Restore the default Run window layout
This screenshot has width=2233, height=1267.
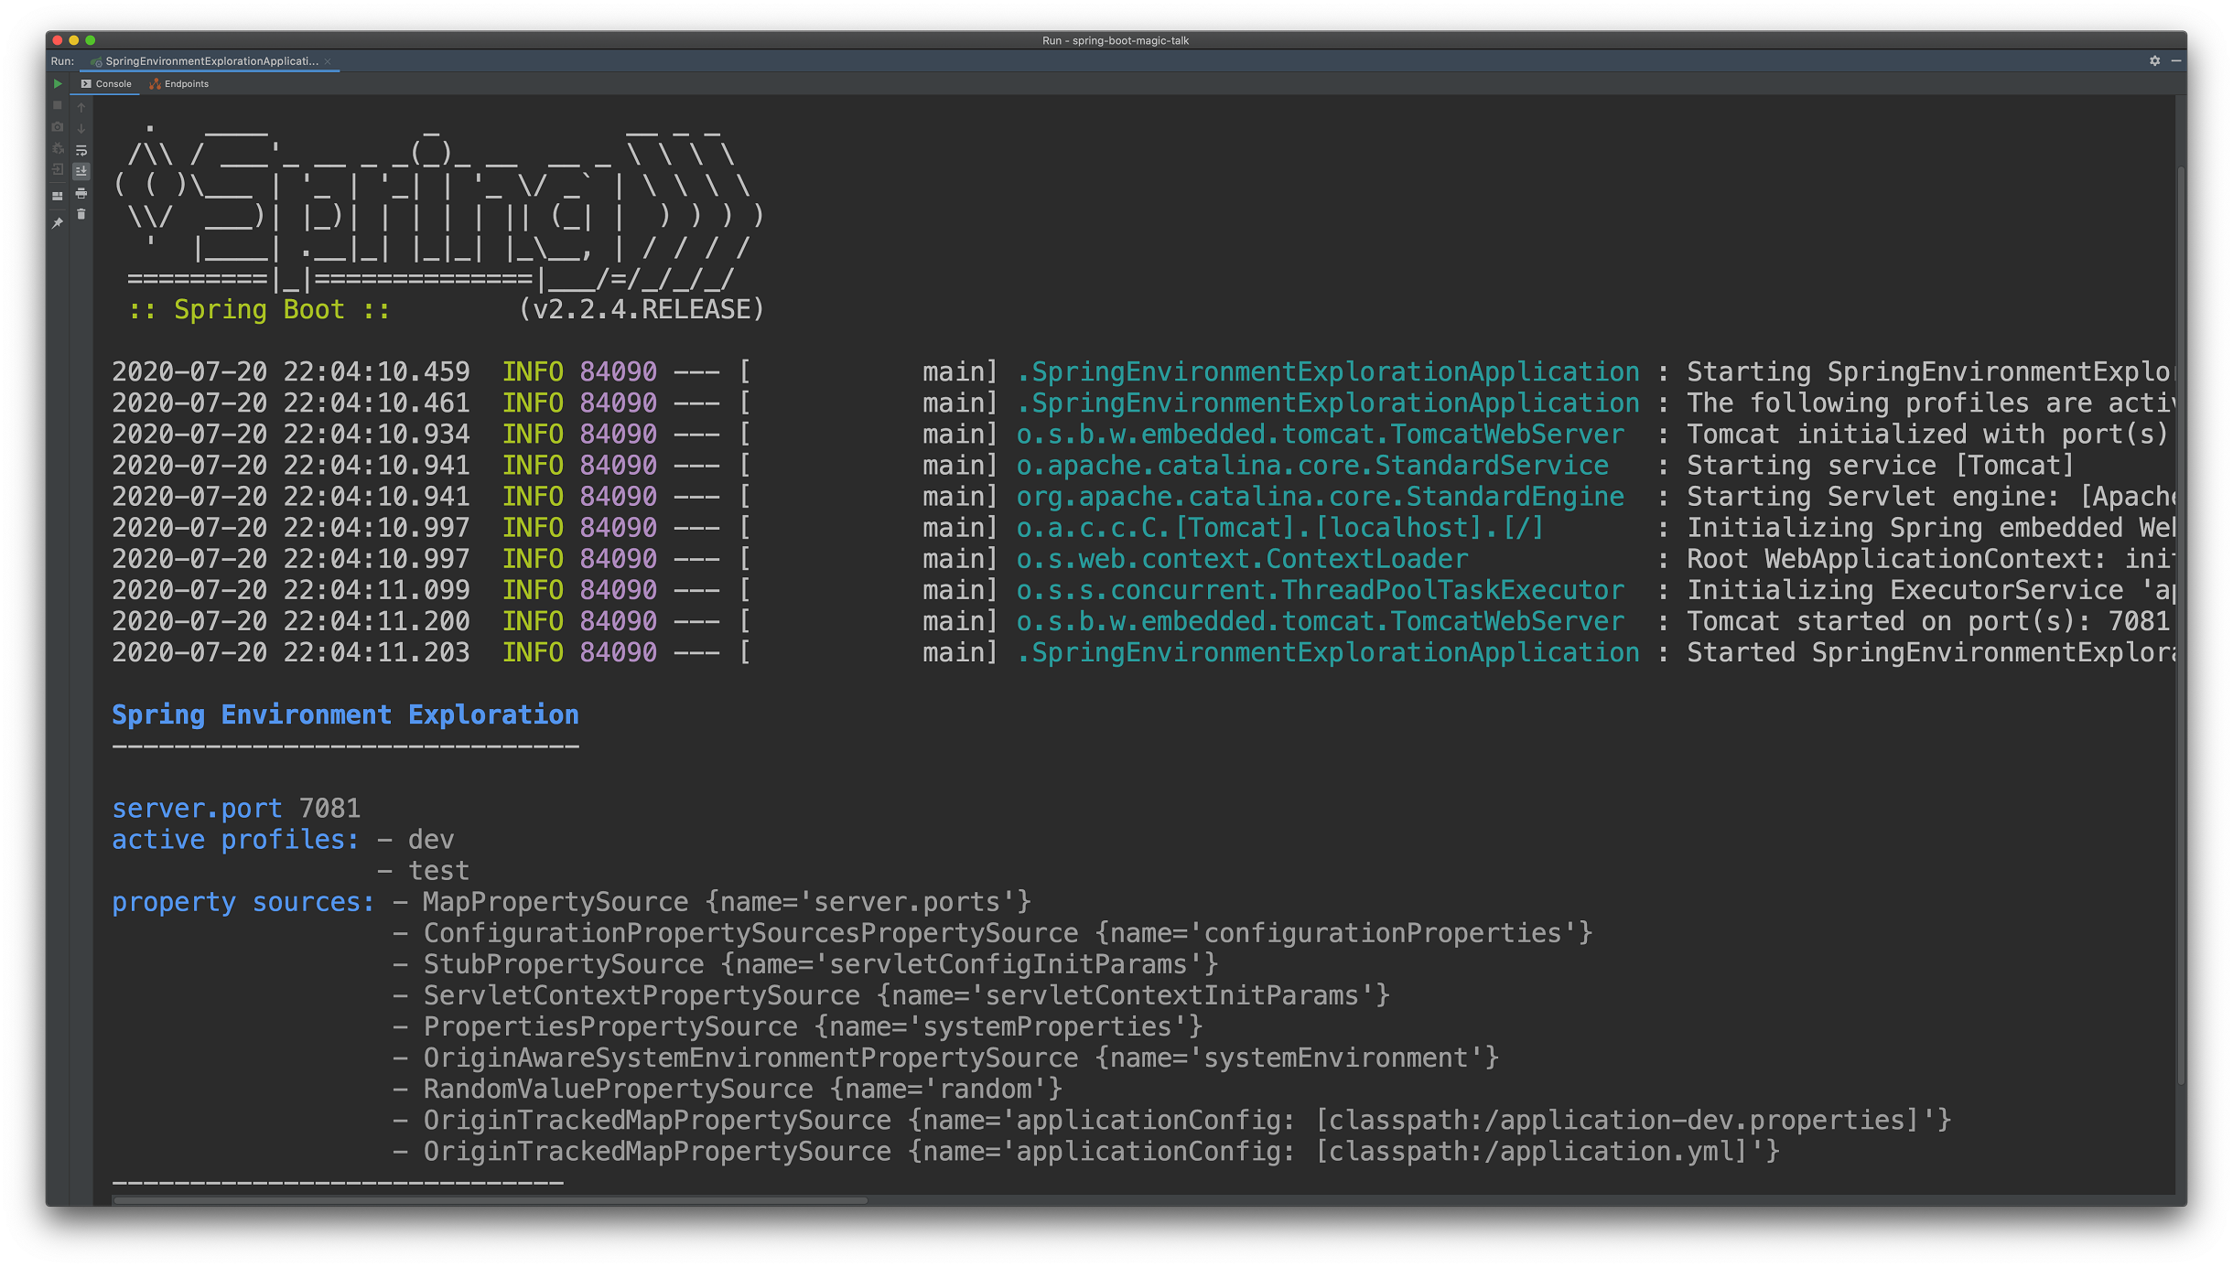pos(58,195)
